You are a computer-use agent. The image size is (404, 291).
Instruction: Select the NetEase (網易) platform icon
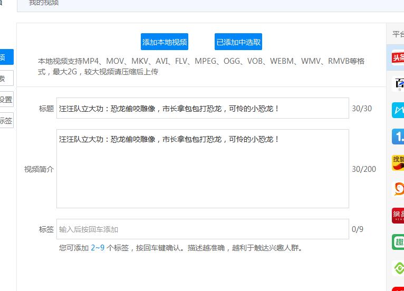pyautogui.click(x=398, y=215)
